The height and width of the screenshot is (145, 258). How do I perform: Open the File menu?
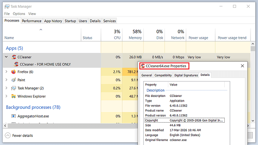[x=7, y=14]
